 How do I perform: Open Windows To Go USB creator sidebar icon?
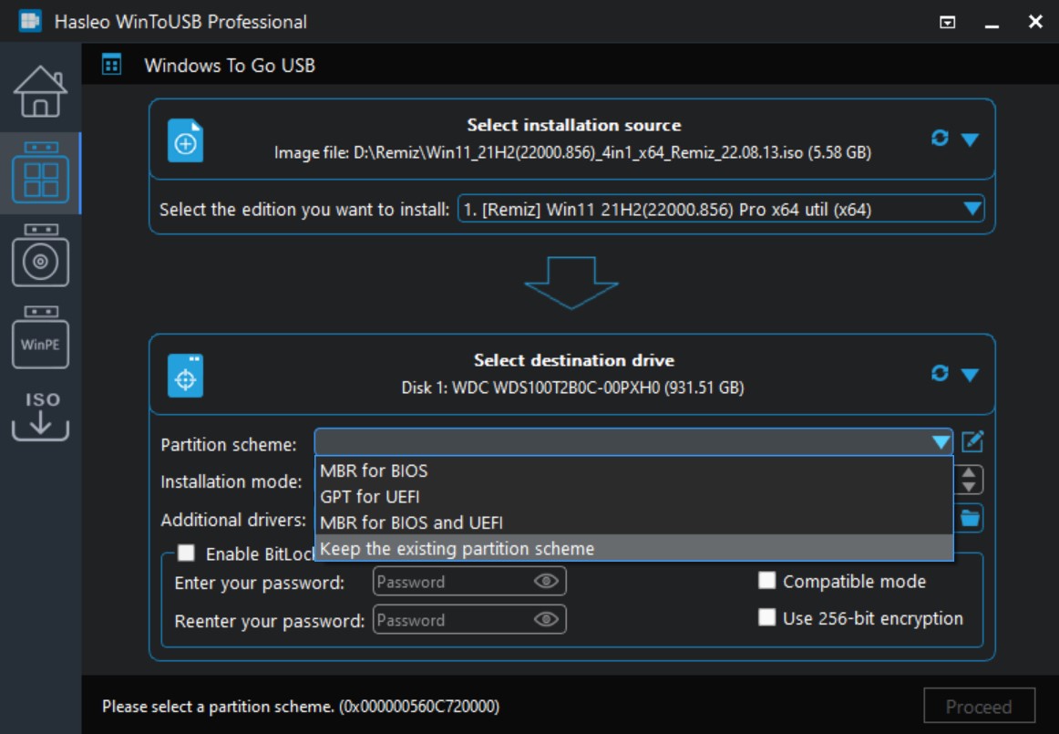click(x=40, y=173)
